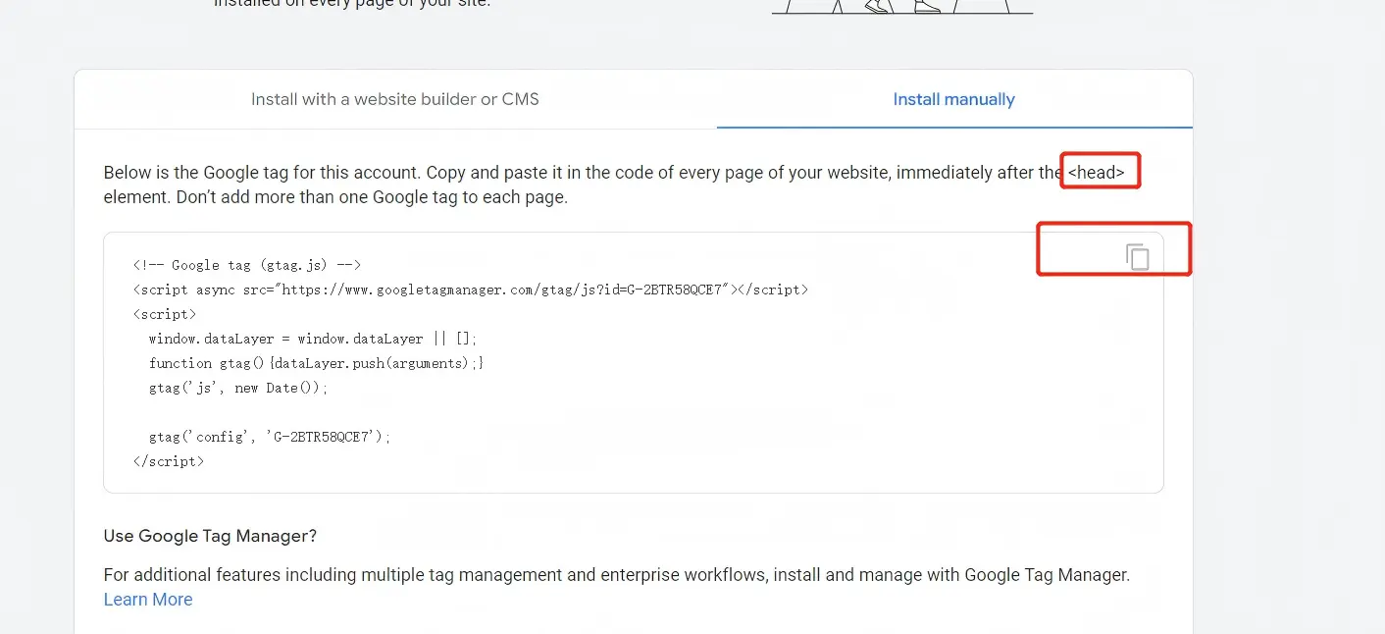Switch to Install with a website builder tab
Screen dimensions: 1385x634
395,99
